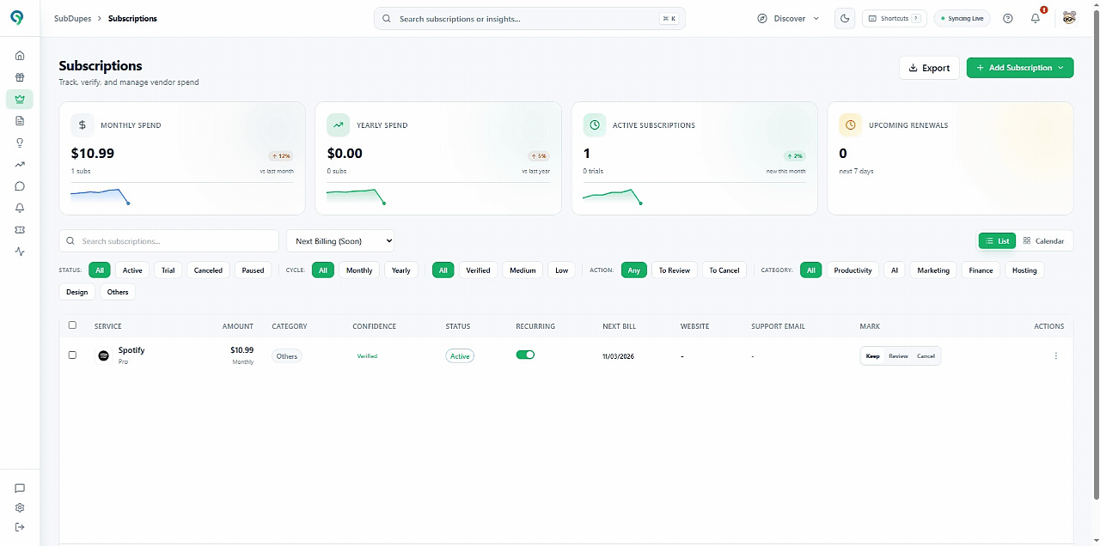
Task: Select the gift rewards icon in the sidebar
Action: (x=20, y=76)
